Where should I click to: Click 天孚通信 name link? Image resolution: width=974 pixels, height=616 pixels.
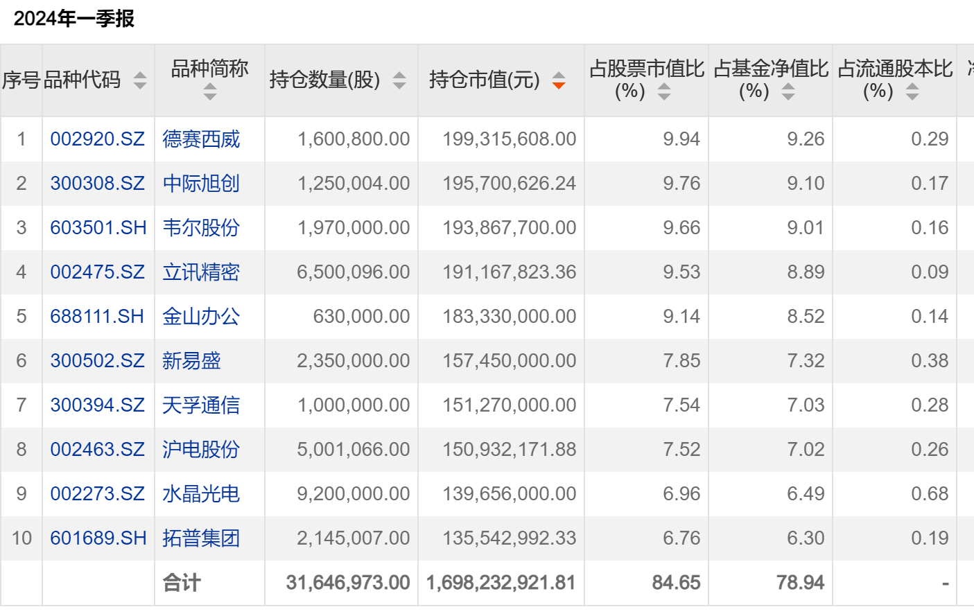(x=201, y=405)
